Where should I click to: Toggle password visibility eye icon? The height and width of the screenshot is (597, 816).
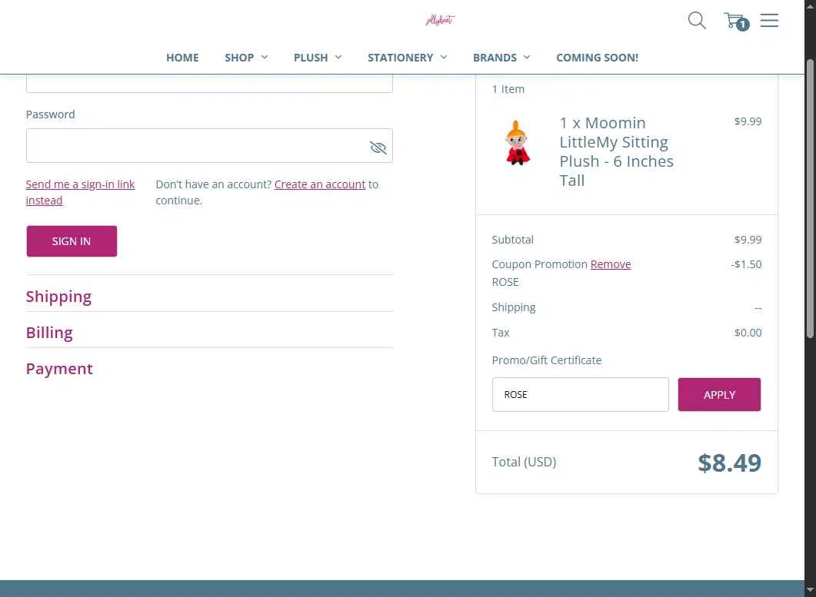(378, 148)
